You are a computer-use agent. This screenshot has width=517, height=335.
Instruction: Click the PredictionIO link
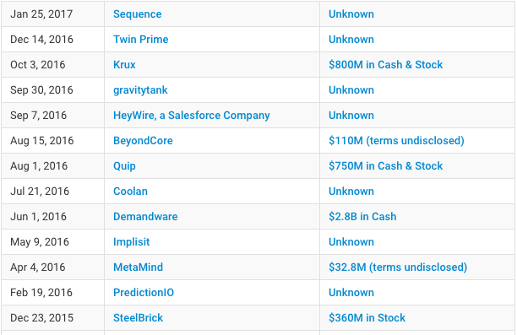tap(144, 293)
